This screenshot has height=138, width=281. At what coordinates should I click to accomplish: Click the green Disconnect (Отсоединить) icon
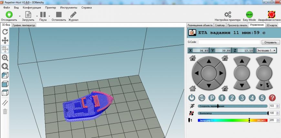click(9, 15)
